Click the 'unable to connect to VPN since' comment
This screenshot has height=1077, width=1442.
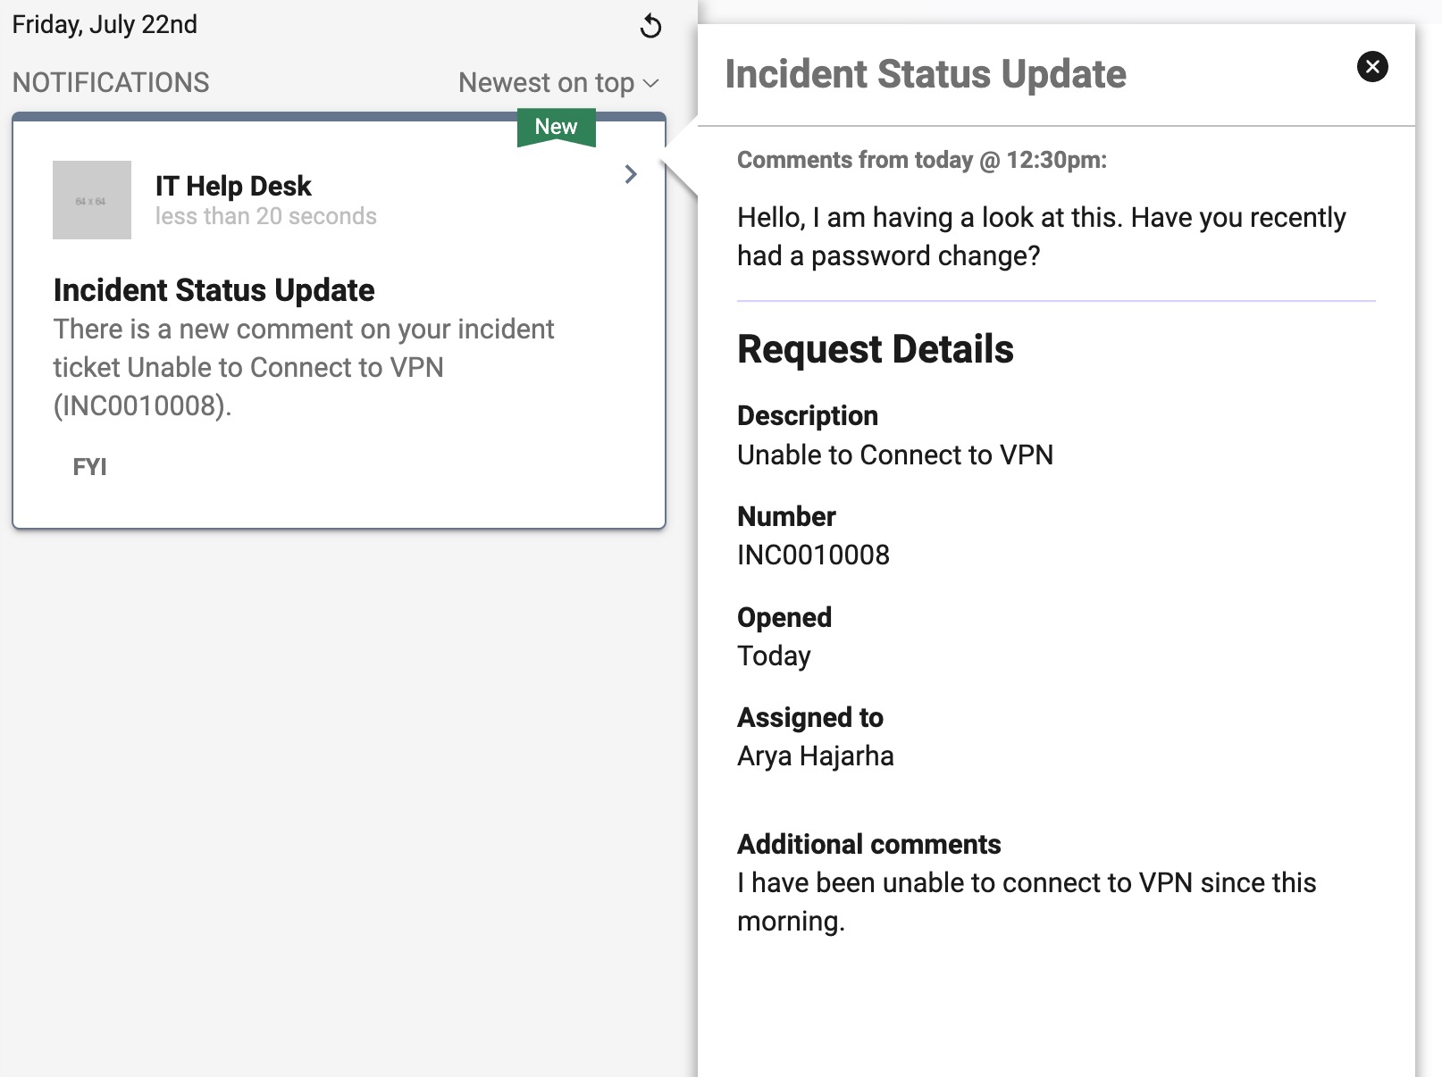(1027, 902)
